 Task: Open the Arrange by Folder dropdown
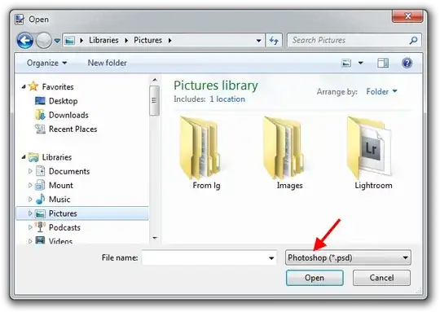(x=381, y=91)
